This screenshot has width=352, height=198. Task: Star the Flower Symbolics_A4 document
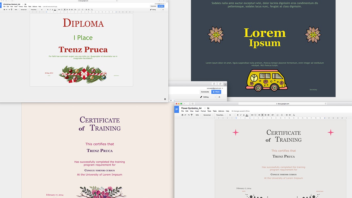(x=205, y=108)
